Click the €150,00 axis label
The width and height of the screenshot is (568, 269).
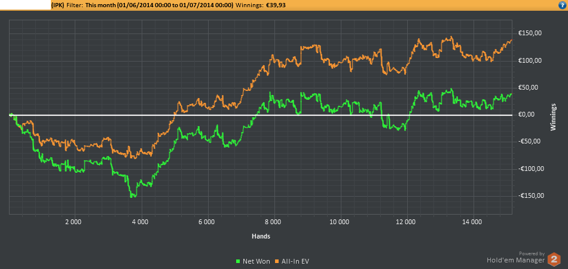tap(530, 33)
